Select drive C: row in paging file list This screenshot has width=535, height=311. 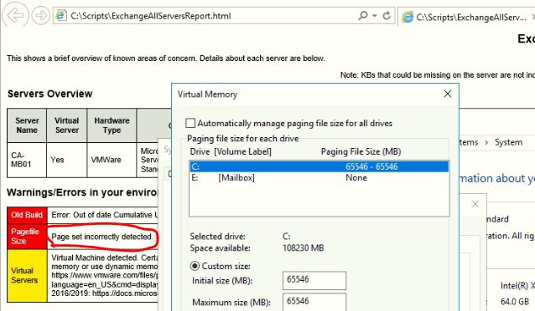coord(319,166)
